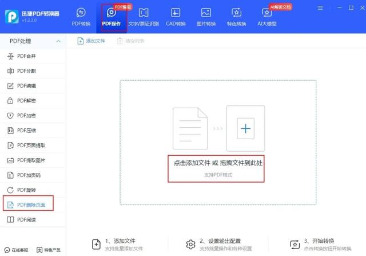Open the PDF转换 tab
The height and width of the screenshot is (256, 366).
click(x=81, y=17)
